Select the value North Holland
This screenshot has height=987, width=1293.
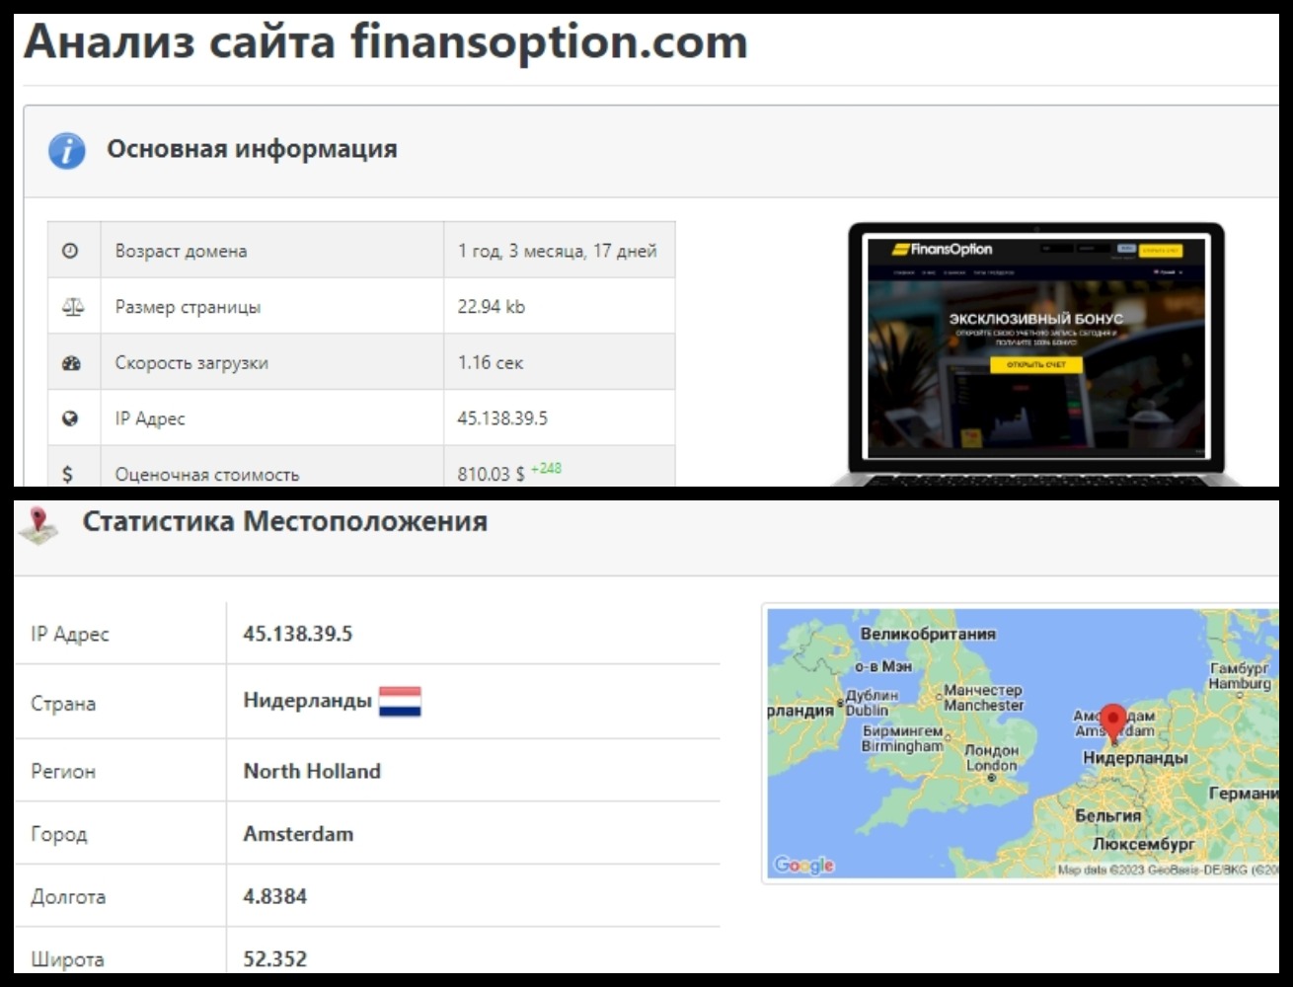pyautogui.click(x=312, y=771)
